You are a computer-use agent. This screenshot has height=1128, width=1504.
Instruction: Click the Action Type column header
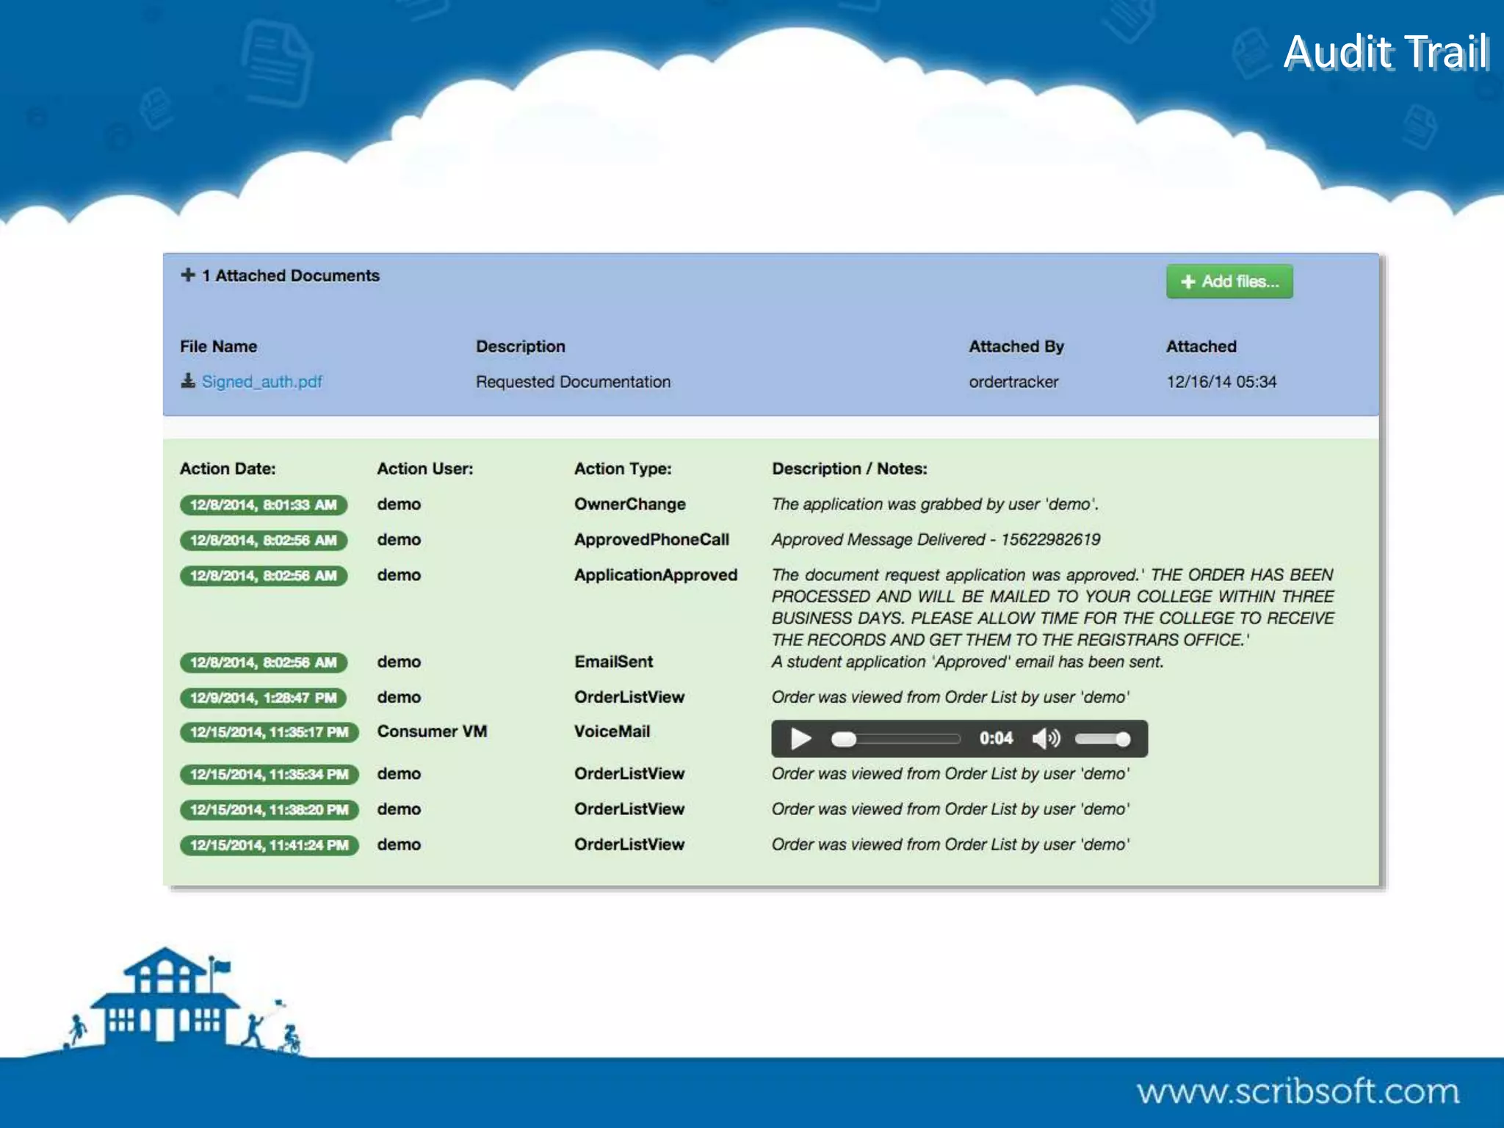[x=623, y=469]
